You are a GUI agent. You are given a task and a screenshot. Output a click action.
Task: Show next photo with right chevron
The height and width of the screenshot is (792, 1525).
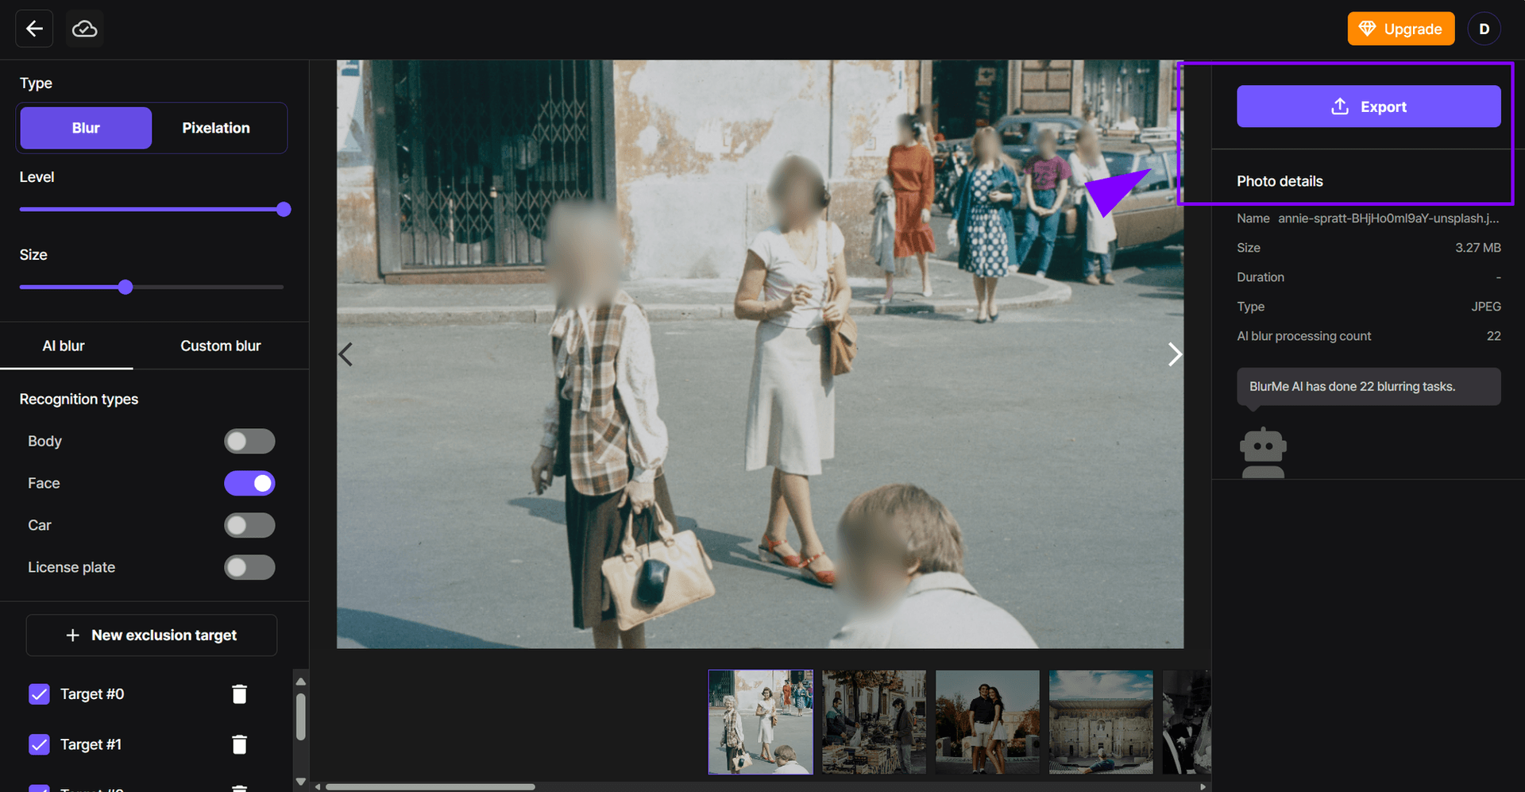point(1175,354)
